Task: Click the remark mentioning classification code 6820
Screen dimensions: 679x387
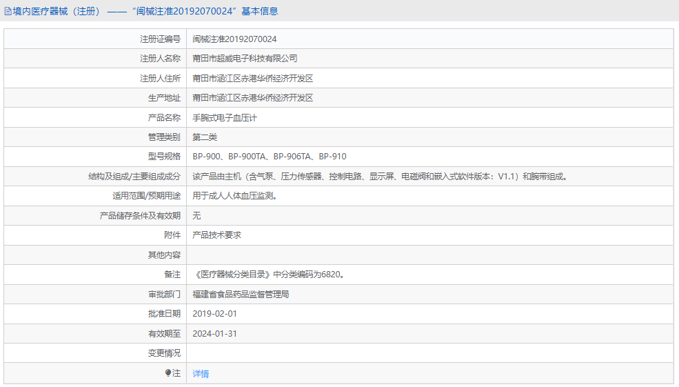Action: pyautogui.click(x=269, y=275)
